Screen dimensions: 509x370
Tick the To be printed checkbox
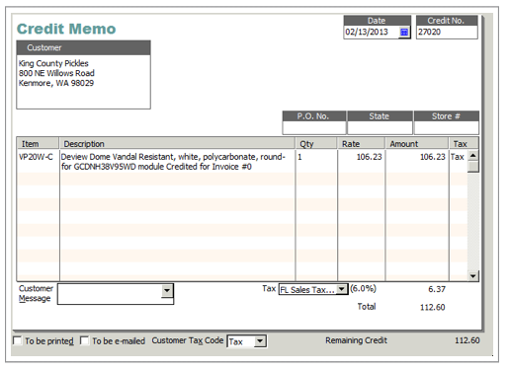[18, 340]
